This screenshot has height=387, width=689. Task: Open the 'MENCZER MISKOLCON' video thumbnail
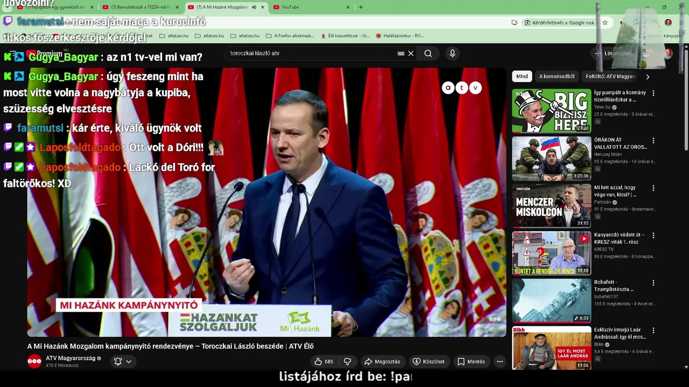click(551, 206)
